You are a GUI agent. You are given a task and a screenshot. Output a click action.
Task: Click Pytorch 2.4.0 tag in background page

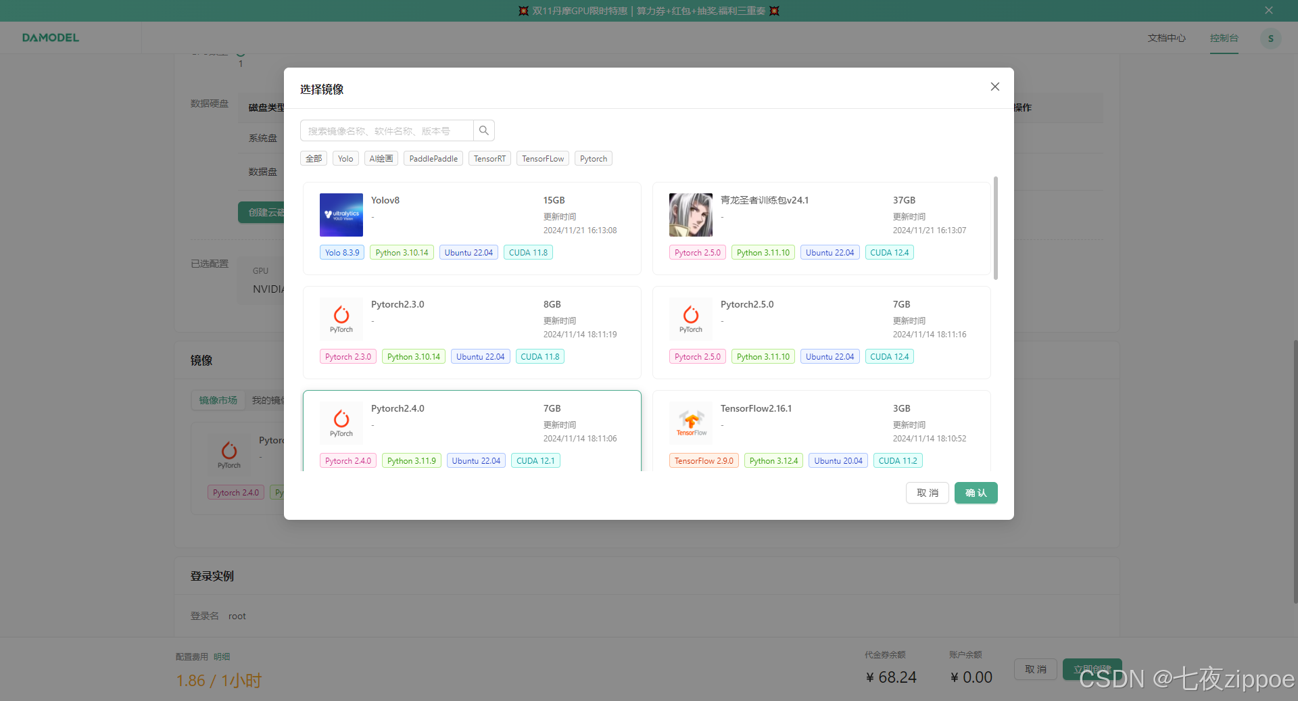(x=236, y=493)
